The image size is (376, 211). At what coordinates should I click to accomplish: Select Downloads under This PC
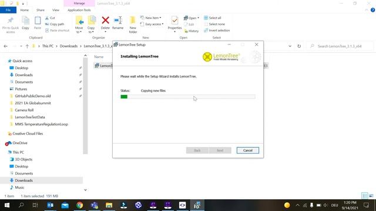[x=23, y=181]
